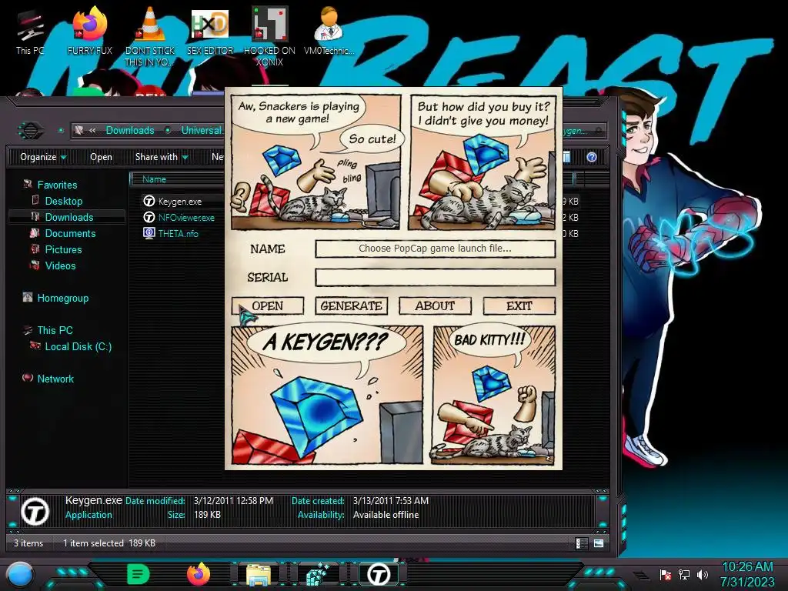This screenshot has width=788, height=591.
Task: Select Desktop in navigation pane
Action: point(63,201)
